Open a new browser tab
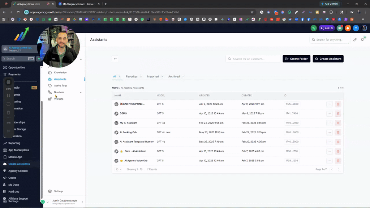The height and width of the screenshot is (208, 370). pos(106,4)
